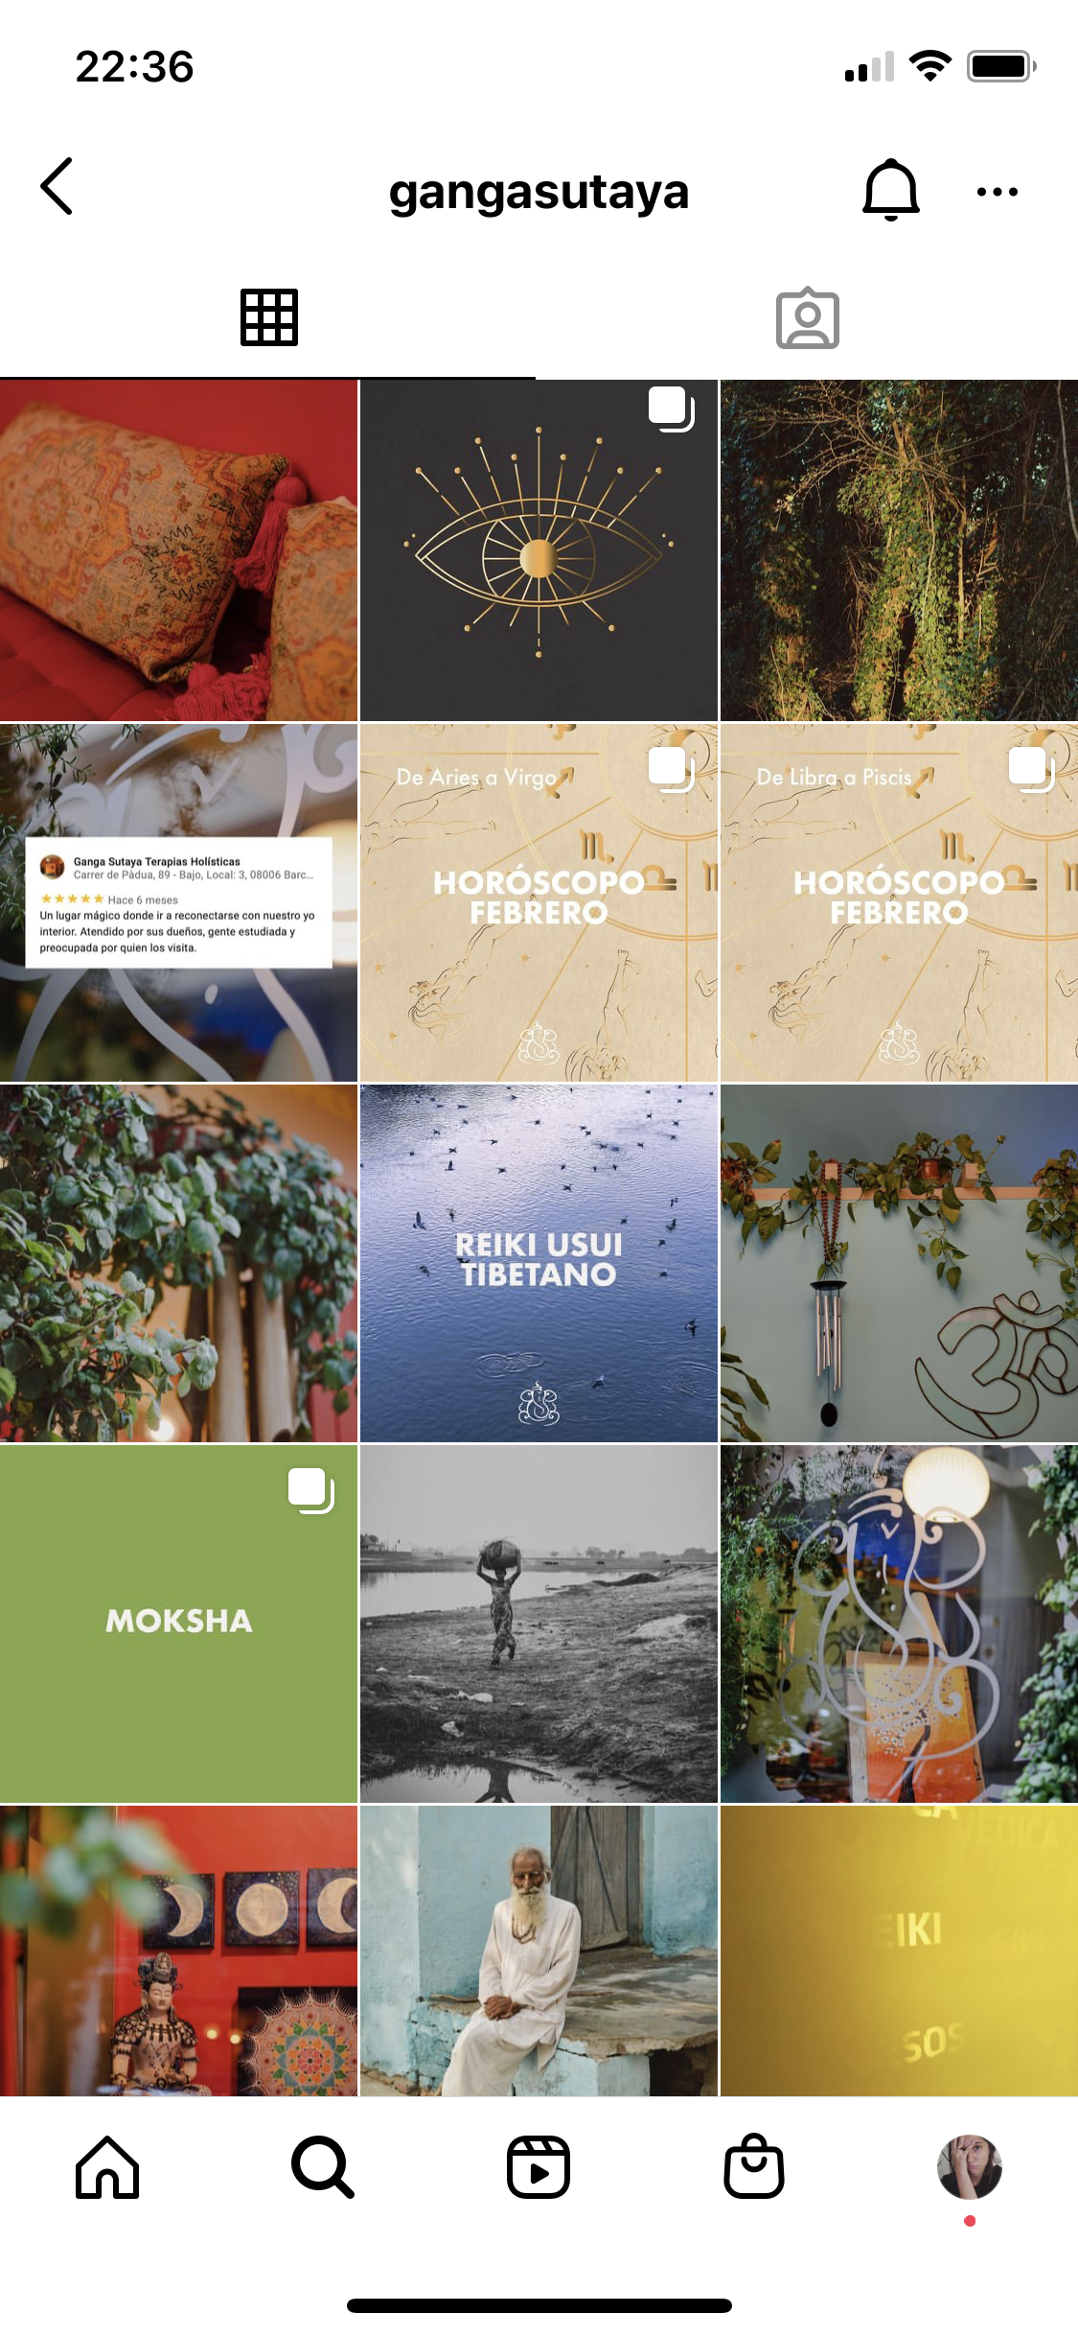Open notifications bell for gangasutaya
Screen dimensions: 1078x2336
point(891,189)
